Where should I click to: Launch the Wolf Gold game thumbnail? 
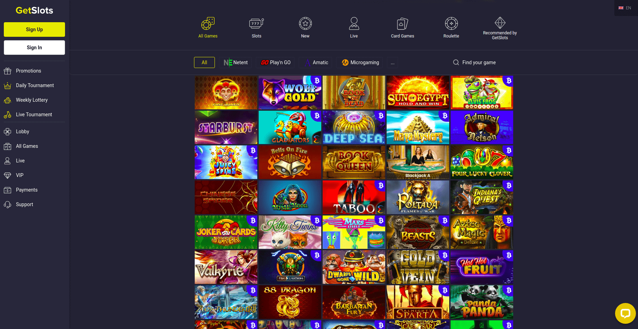pyautogui.click(x=290, y=93)
